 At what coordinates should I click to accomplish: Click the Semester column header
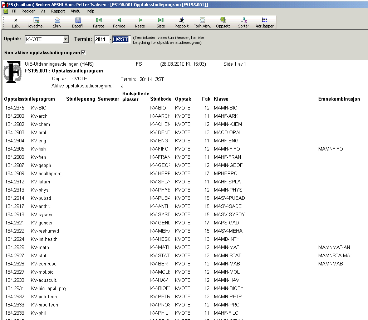(108, 99)
